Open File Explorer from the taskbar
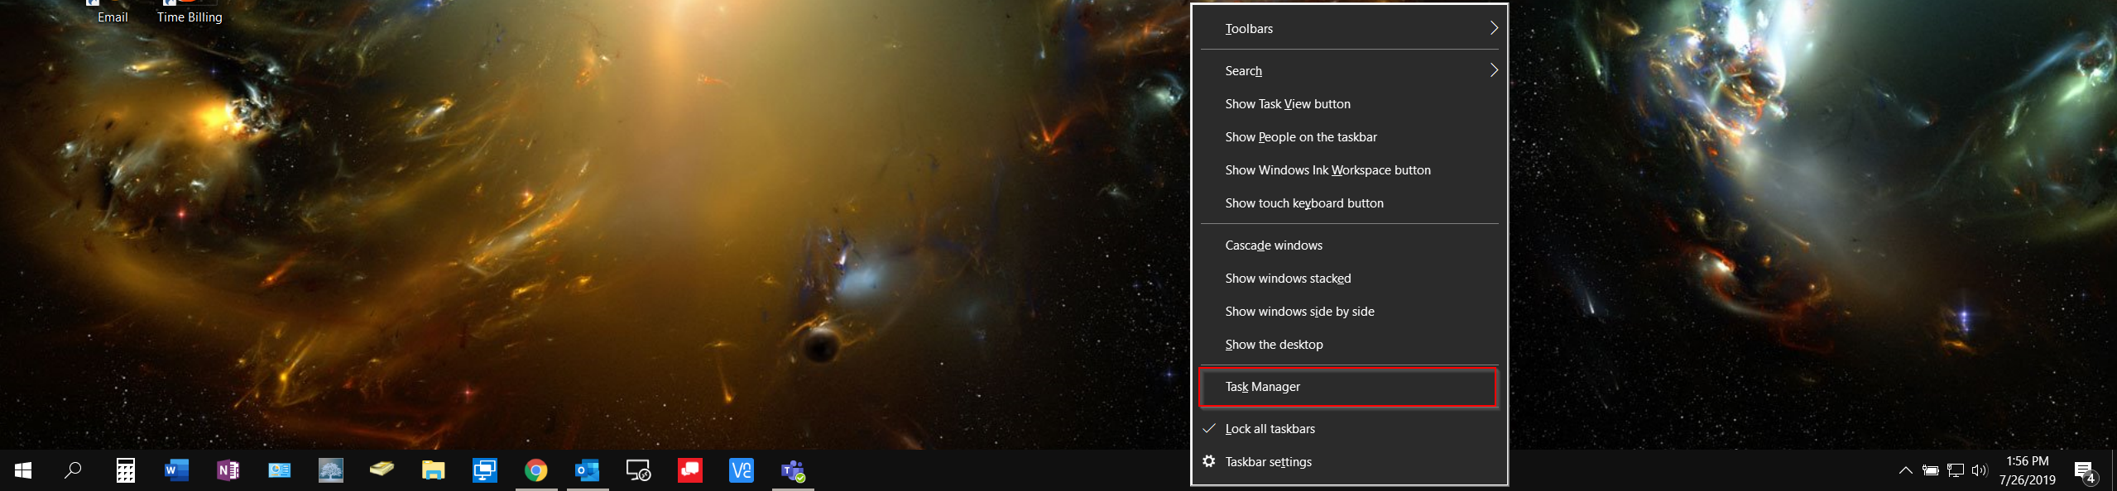The height and width of the screenshot is (491, 2117). (x=433, y=470)
